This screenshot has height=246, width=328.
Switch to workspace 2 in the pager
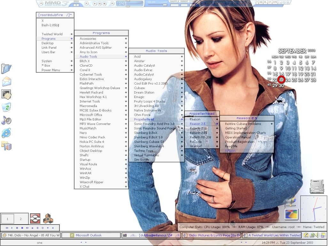pyautogui.click(x=21, y=219)
